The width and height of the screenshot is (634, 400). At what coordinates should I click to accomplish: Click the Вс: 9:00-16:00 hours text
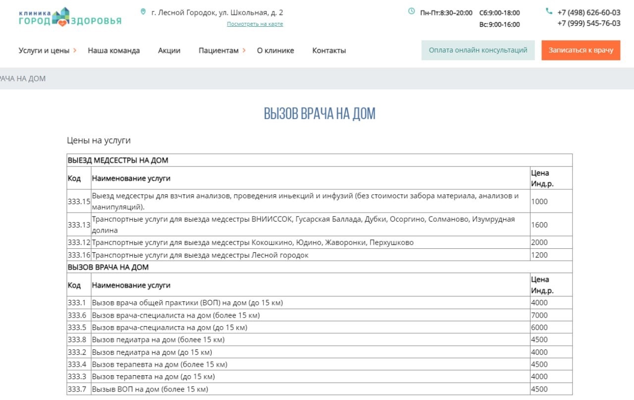coord(499,24)
